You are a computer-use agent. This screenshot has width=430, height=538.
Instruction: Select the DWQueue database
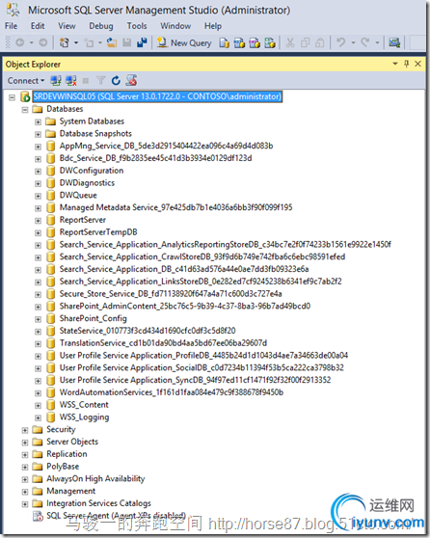coord(78,195)
